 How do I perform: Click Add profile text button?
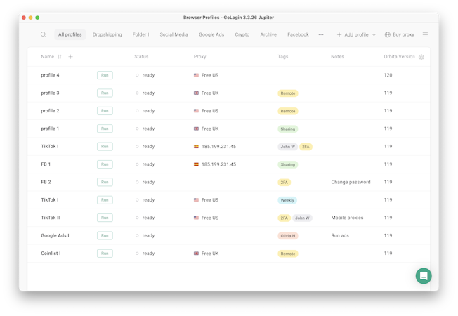coord(356,34)
